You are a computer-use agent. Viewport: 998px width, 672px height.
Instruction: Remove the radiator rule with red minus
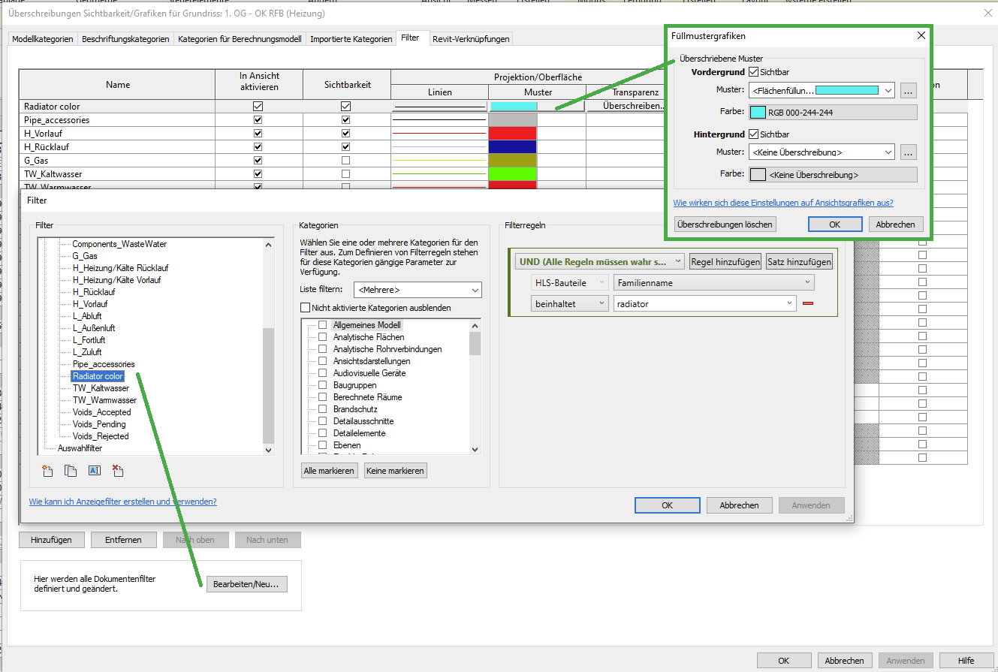click(x=808, y=303)
